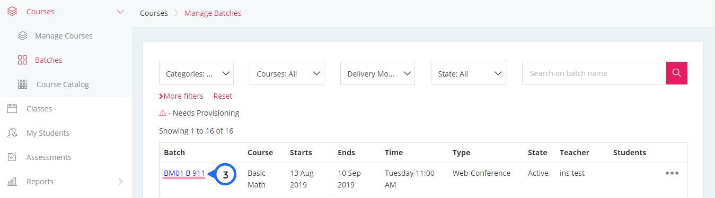
Task: Click the Course Catalog grid icon
Action: point(22,84)
